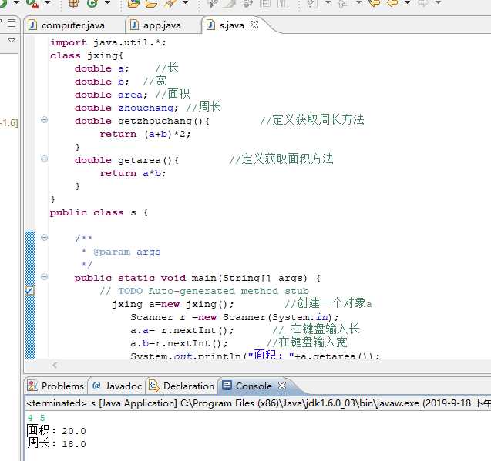The width and height of the screenshot is (491, 461).
Task: Click the 'return (a+b)*2;' statement
Action: tap(145, 134)
